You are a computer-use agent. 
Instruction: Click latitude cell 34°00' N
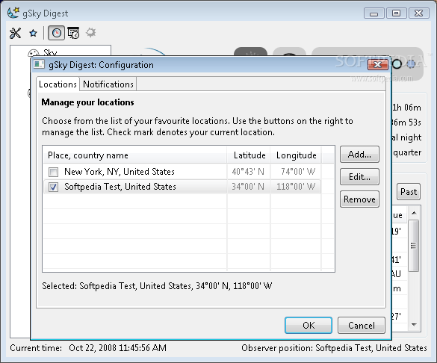pyautogui.click(x=248, y=187)
